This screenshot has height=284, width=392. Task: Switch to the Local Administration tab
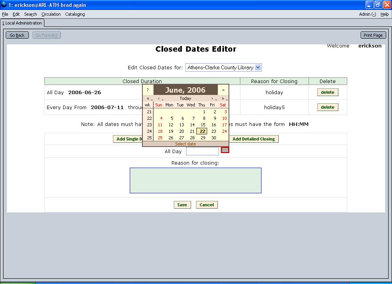[22, 23]
